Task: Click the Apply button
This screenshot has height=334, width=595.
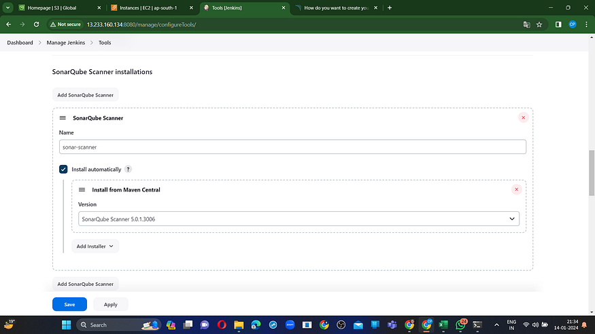Action: pyautogui.click(x=110, y=304)
